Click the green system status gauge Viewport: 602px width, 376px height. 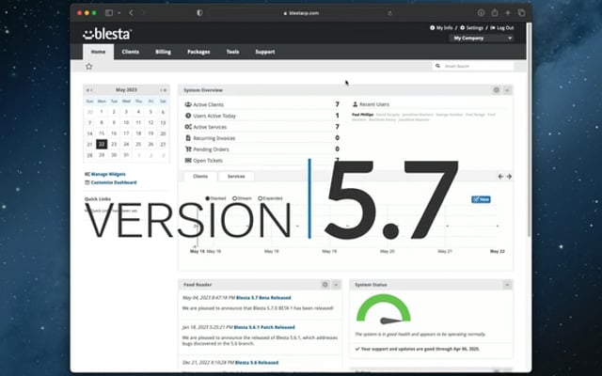384,309
